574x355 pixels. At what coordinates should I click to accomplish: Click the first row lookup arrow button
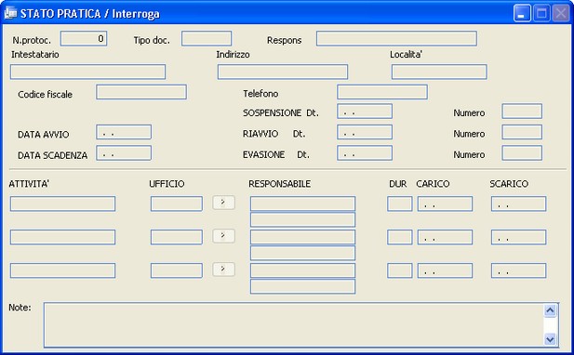[223, 203]
